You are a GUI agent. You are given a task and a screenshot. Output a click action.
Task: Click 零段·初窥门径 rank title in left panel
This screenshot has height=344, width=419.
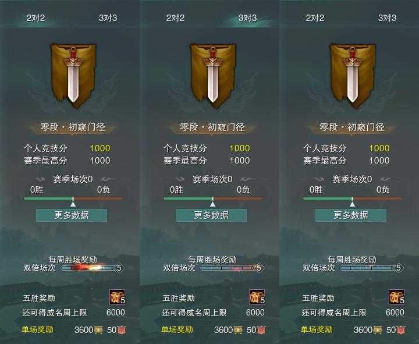(72, 127)
